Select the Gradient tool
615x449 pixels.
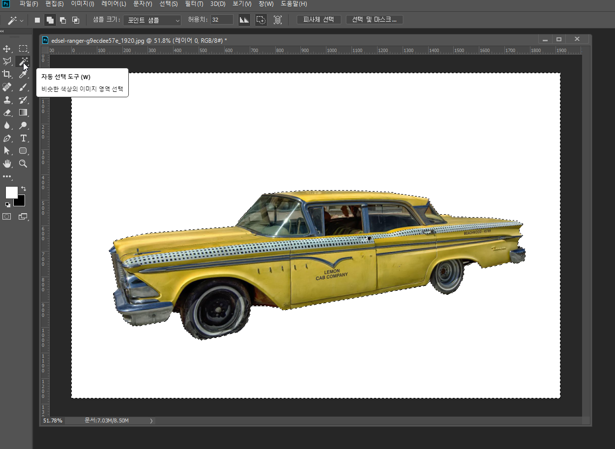click(x=23, y=112)
